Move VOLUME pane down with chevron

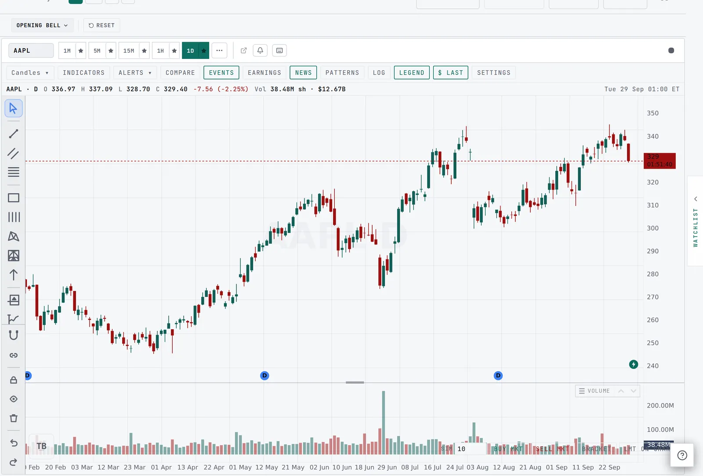pyautogui.click(x=634, y=391)
